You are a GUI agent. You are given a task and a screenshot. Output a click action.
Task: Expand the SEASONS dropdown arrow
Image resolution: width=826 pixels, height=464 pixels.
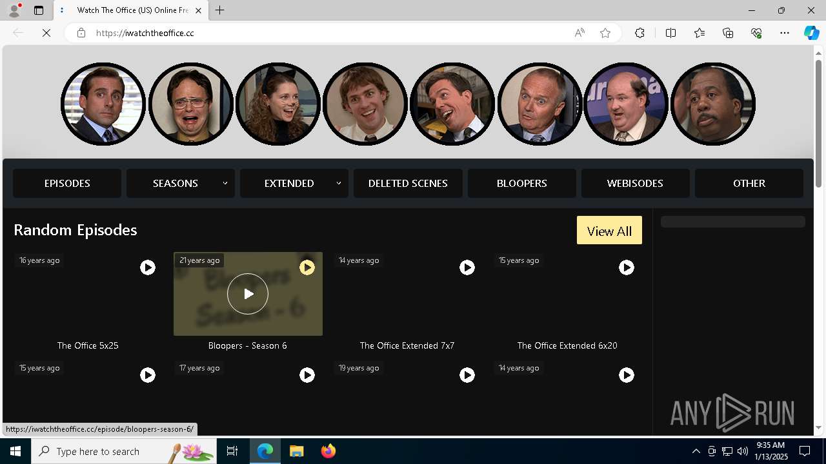point(225,183)
